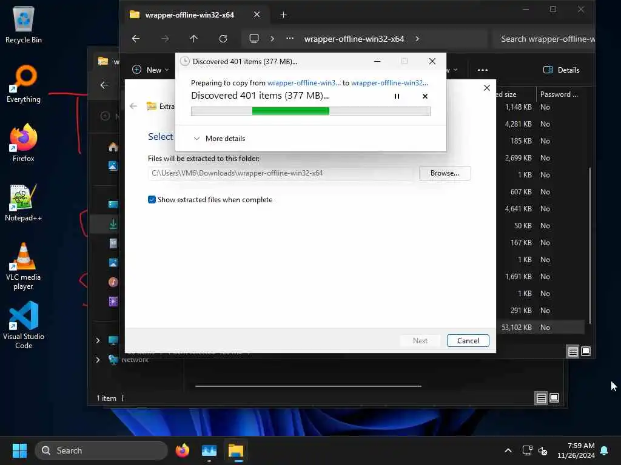Open the destination wrapper-offline-win32... link
The width and height of the screenshot is (621, 465).
[389, 82]
